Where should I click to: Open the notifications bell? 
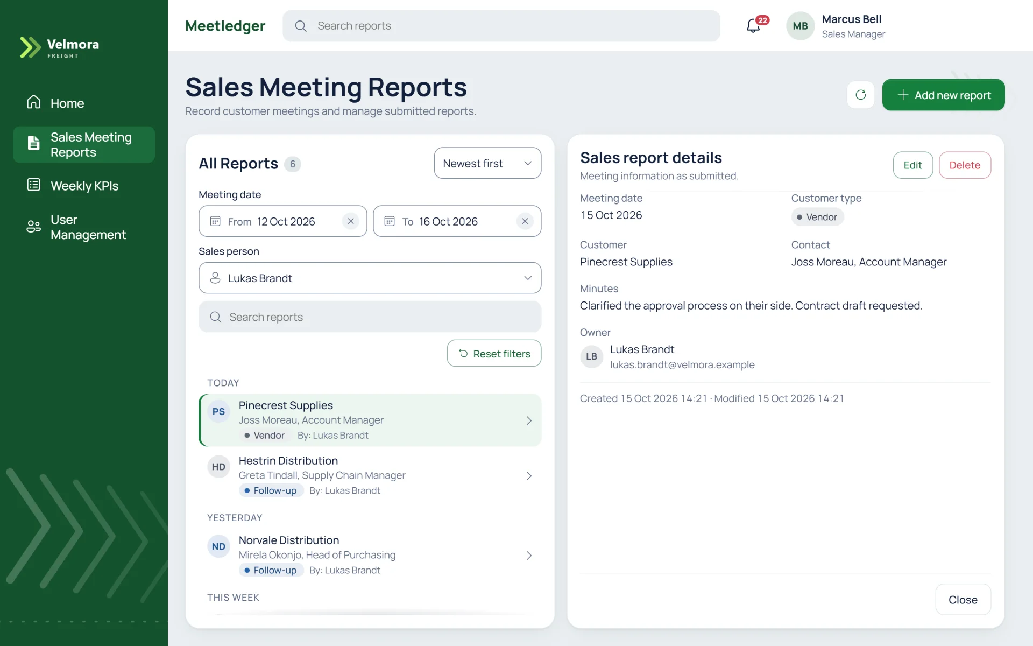point(753,25)
